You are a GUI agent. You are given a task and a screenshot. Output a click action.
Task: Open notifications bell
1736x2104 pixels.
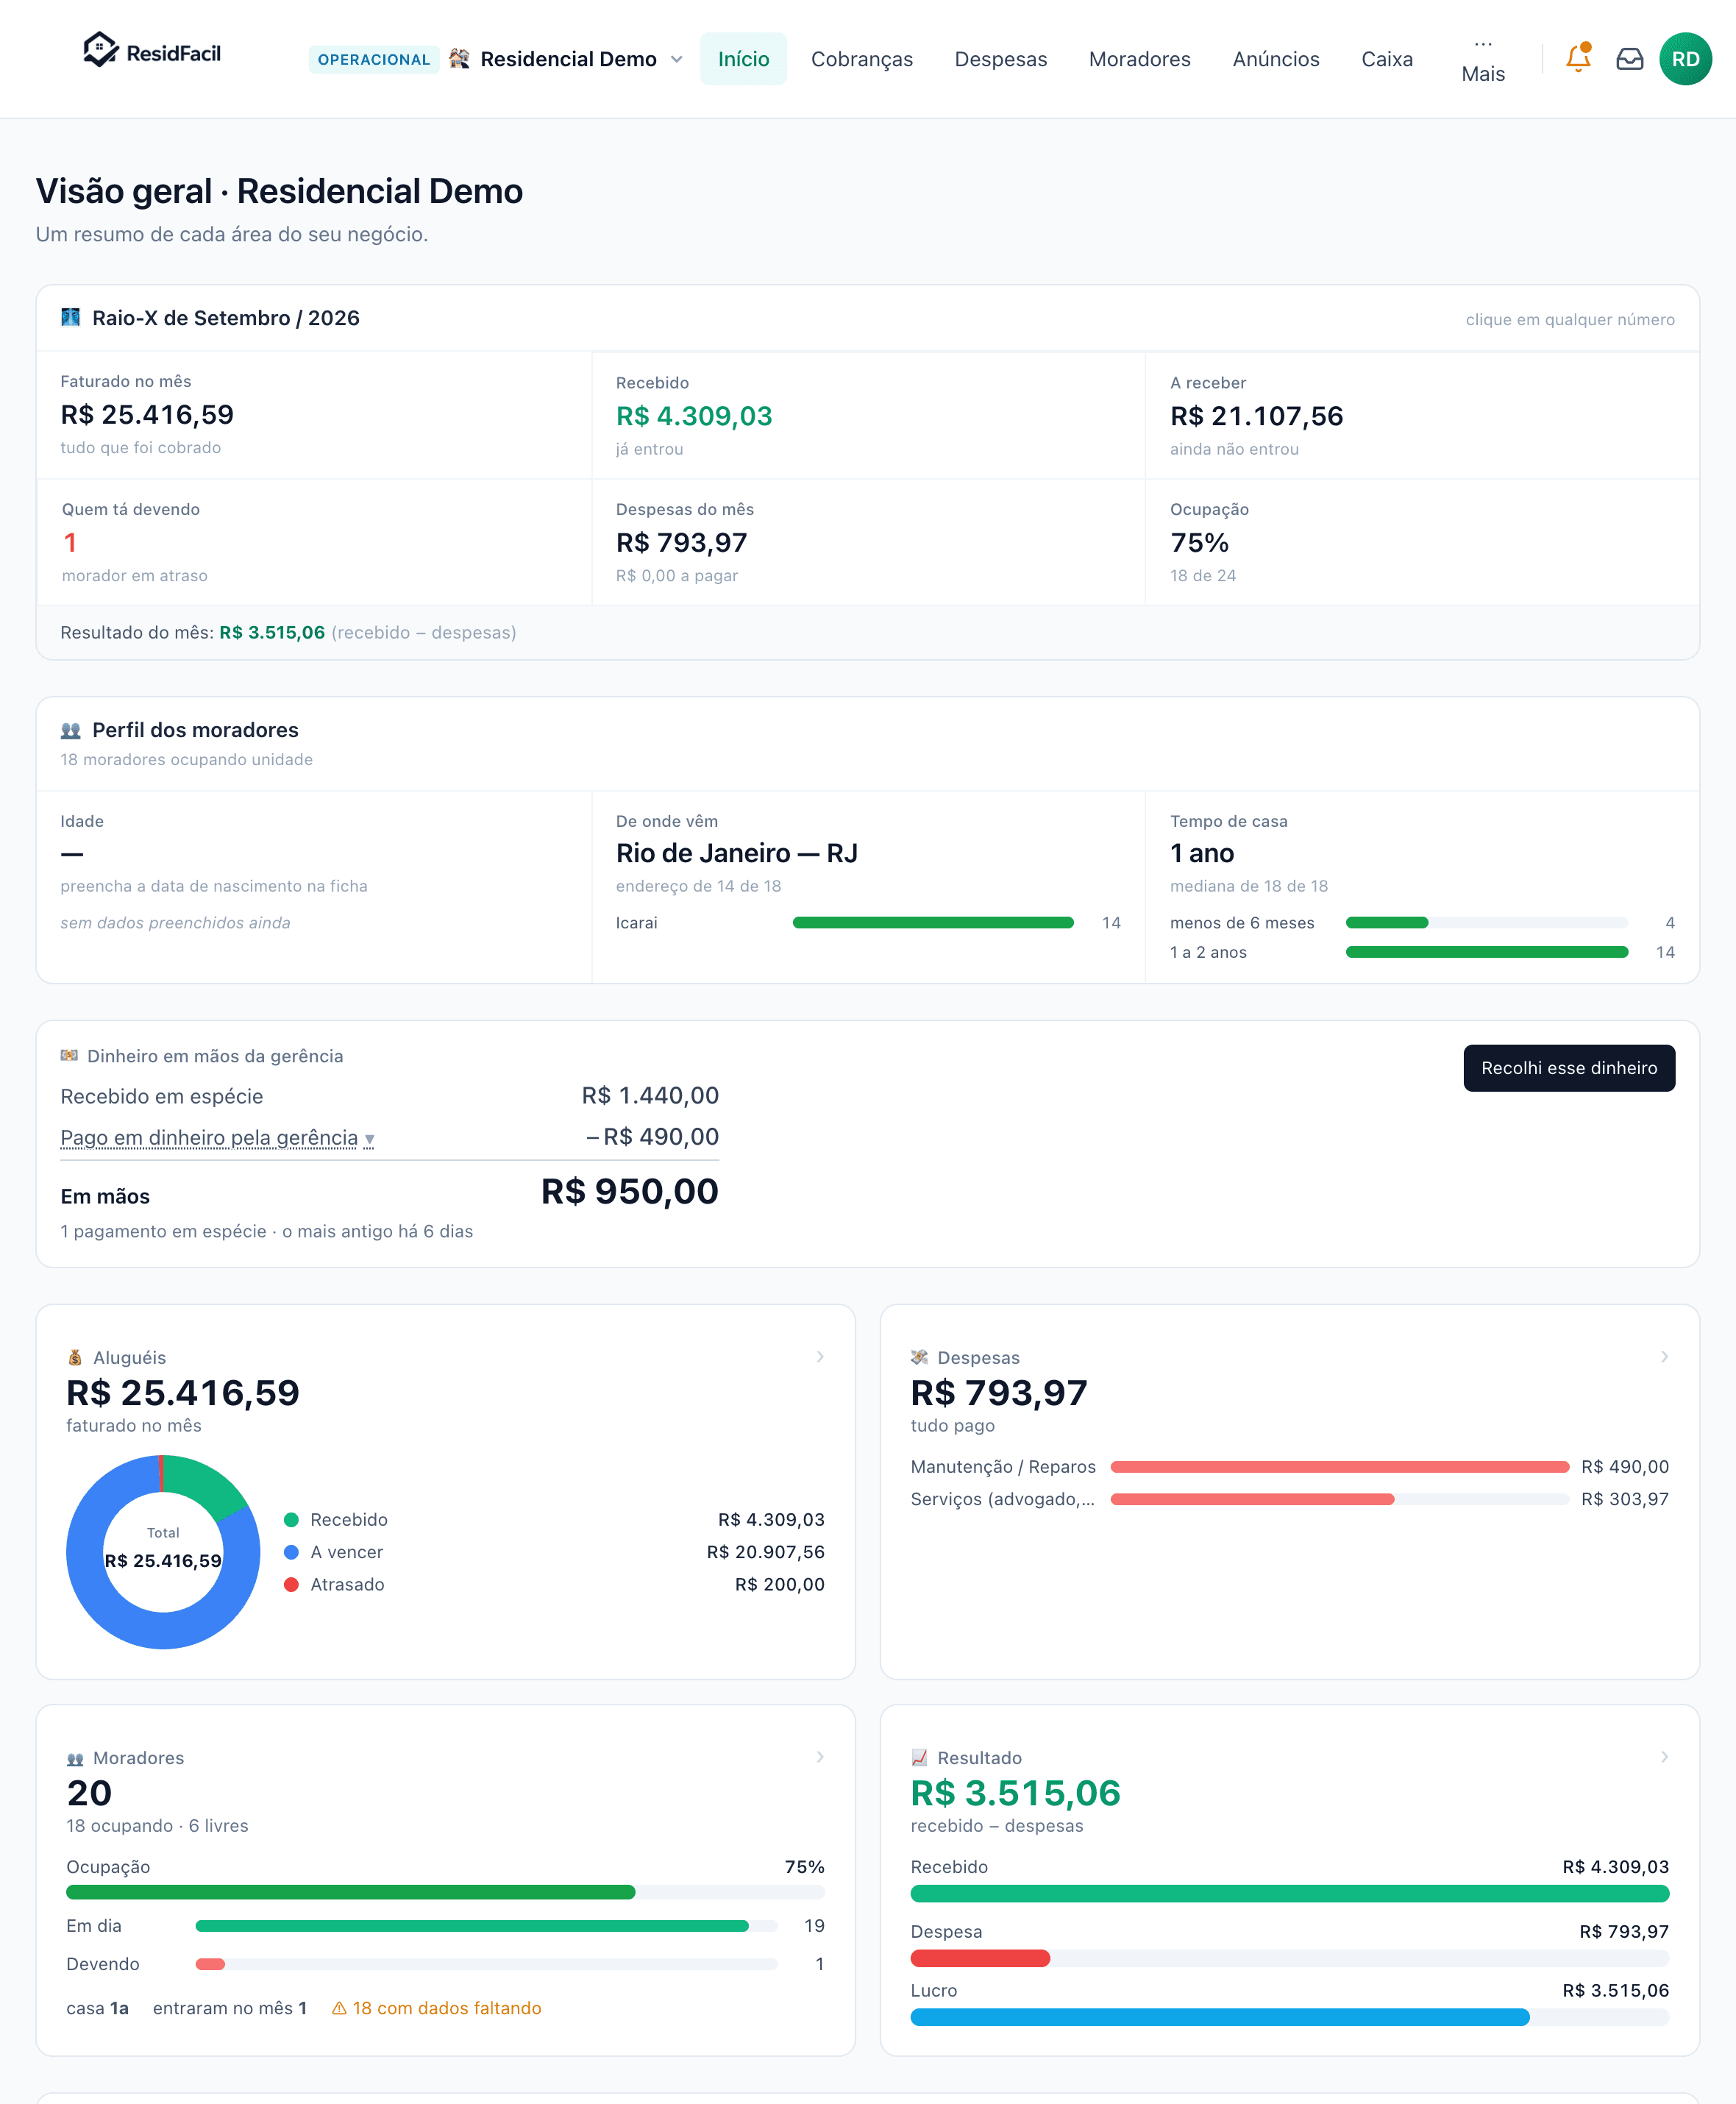point(1578,58)
